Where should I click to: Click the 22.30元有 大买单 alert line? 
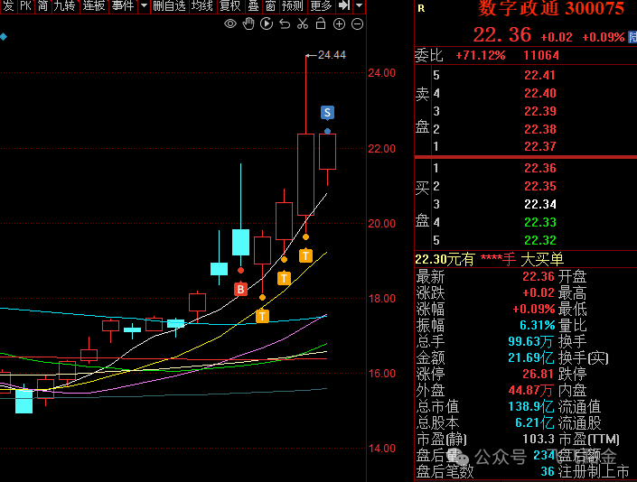490,259
